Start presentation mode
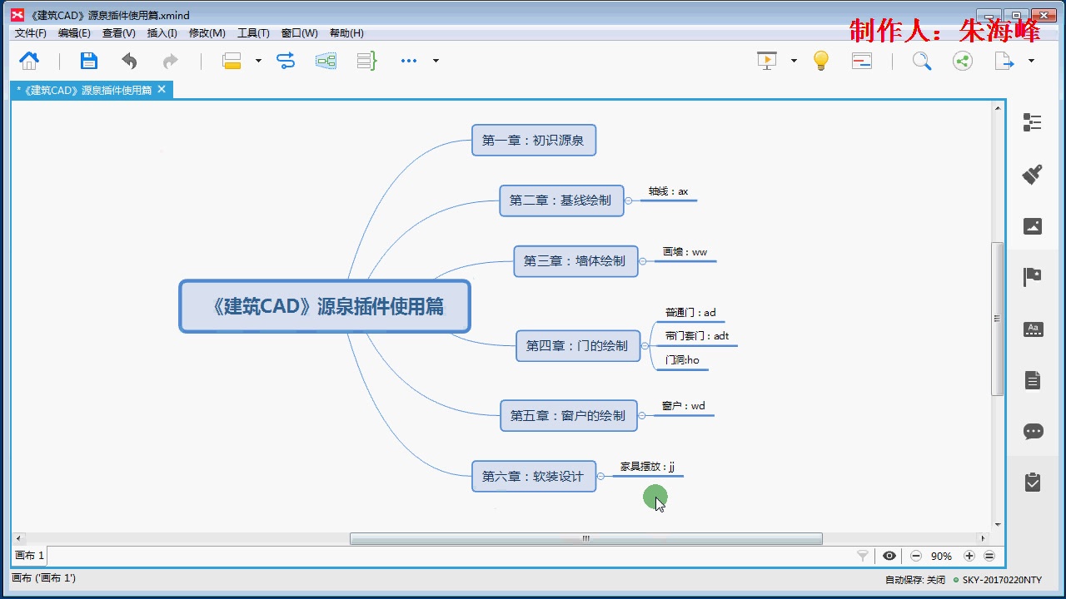1066x599 pixels. point(766,61)
